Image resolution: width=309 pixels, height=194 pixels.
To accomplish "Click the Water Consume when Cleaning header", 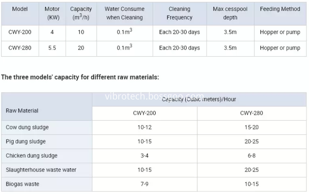I will click(124, 13).
